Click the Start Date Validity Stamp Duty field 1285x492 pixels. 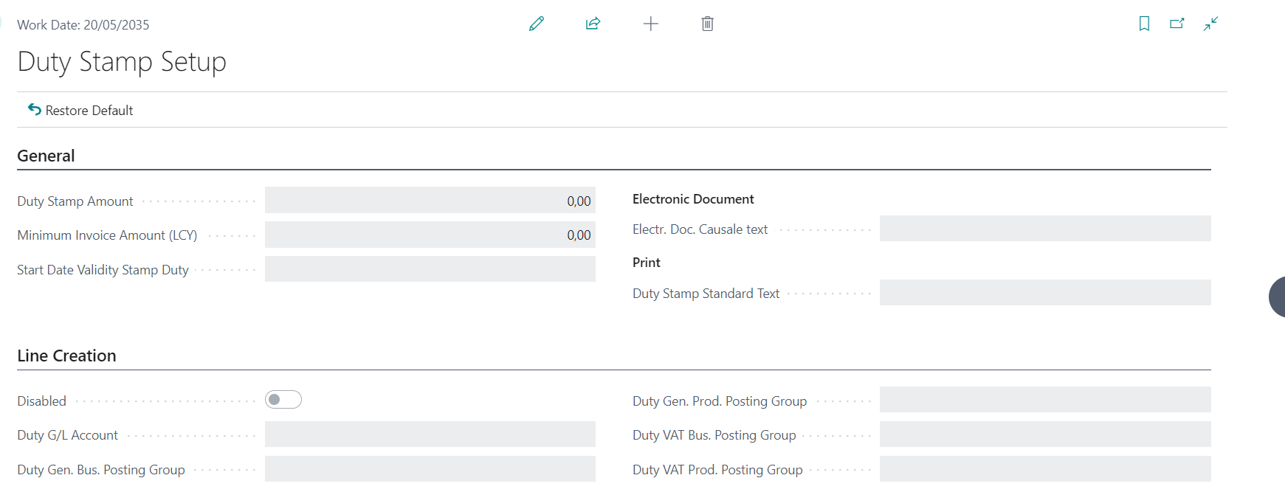pyautogui.click(x=430, y=269)
